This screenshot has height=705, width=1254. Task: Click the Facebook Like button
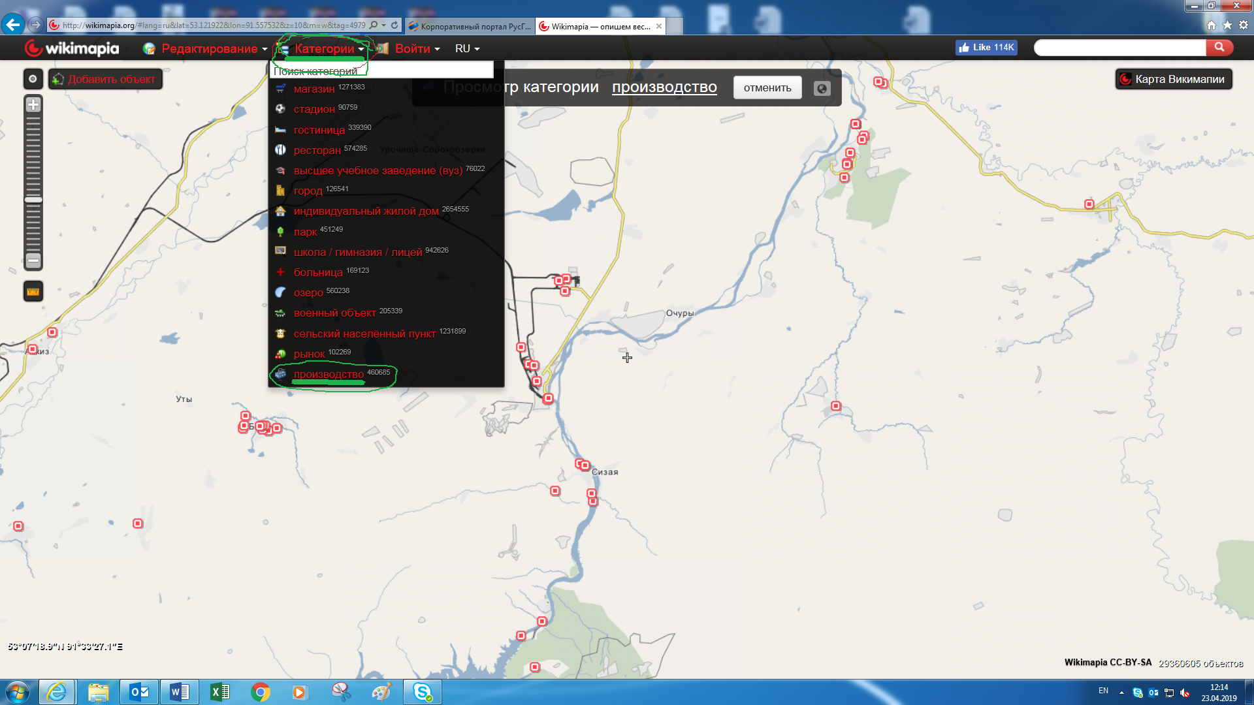click(986, 48)
